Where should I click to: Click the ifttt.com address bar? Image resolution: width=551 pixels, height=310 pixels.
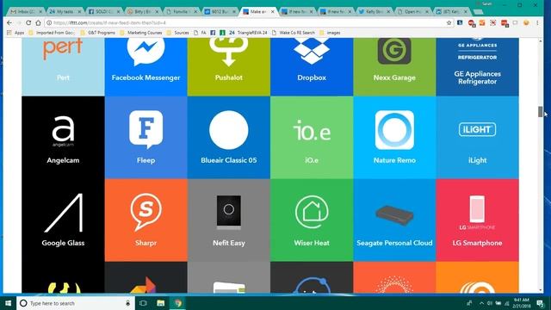[x=246, y=22]
